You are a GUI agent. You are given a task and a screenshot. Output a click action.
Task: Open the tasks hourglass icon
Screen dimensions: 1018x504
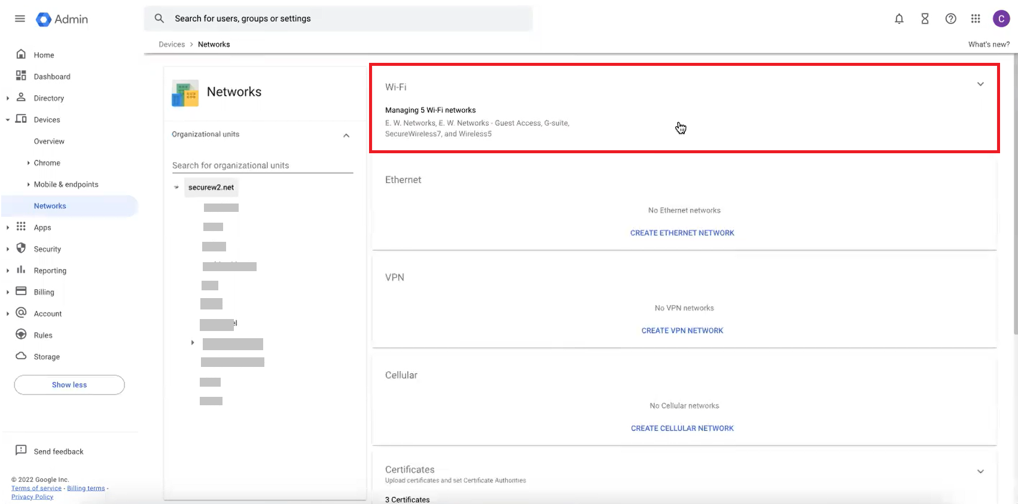click(x=925, y=19)
